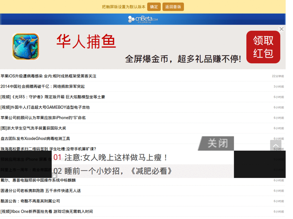The height and width of the screenshot is (219, 293).
Task: Open the 苹果iOS升级遭病毒感染 article
Action: click(x=48, y=76)
